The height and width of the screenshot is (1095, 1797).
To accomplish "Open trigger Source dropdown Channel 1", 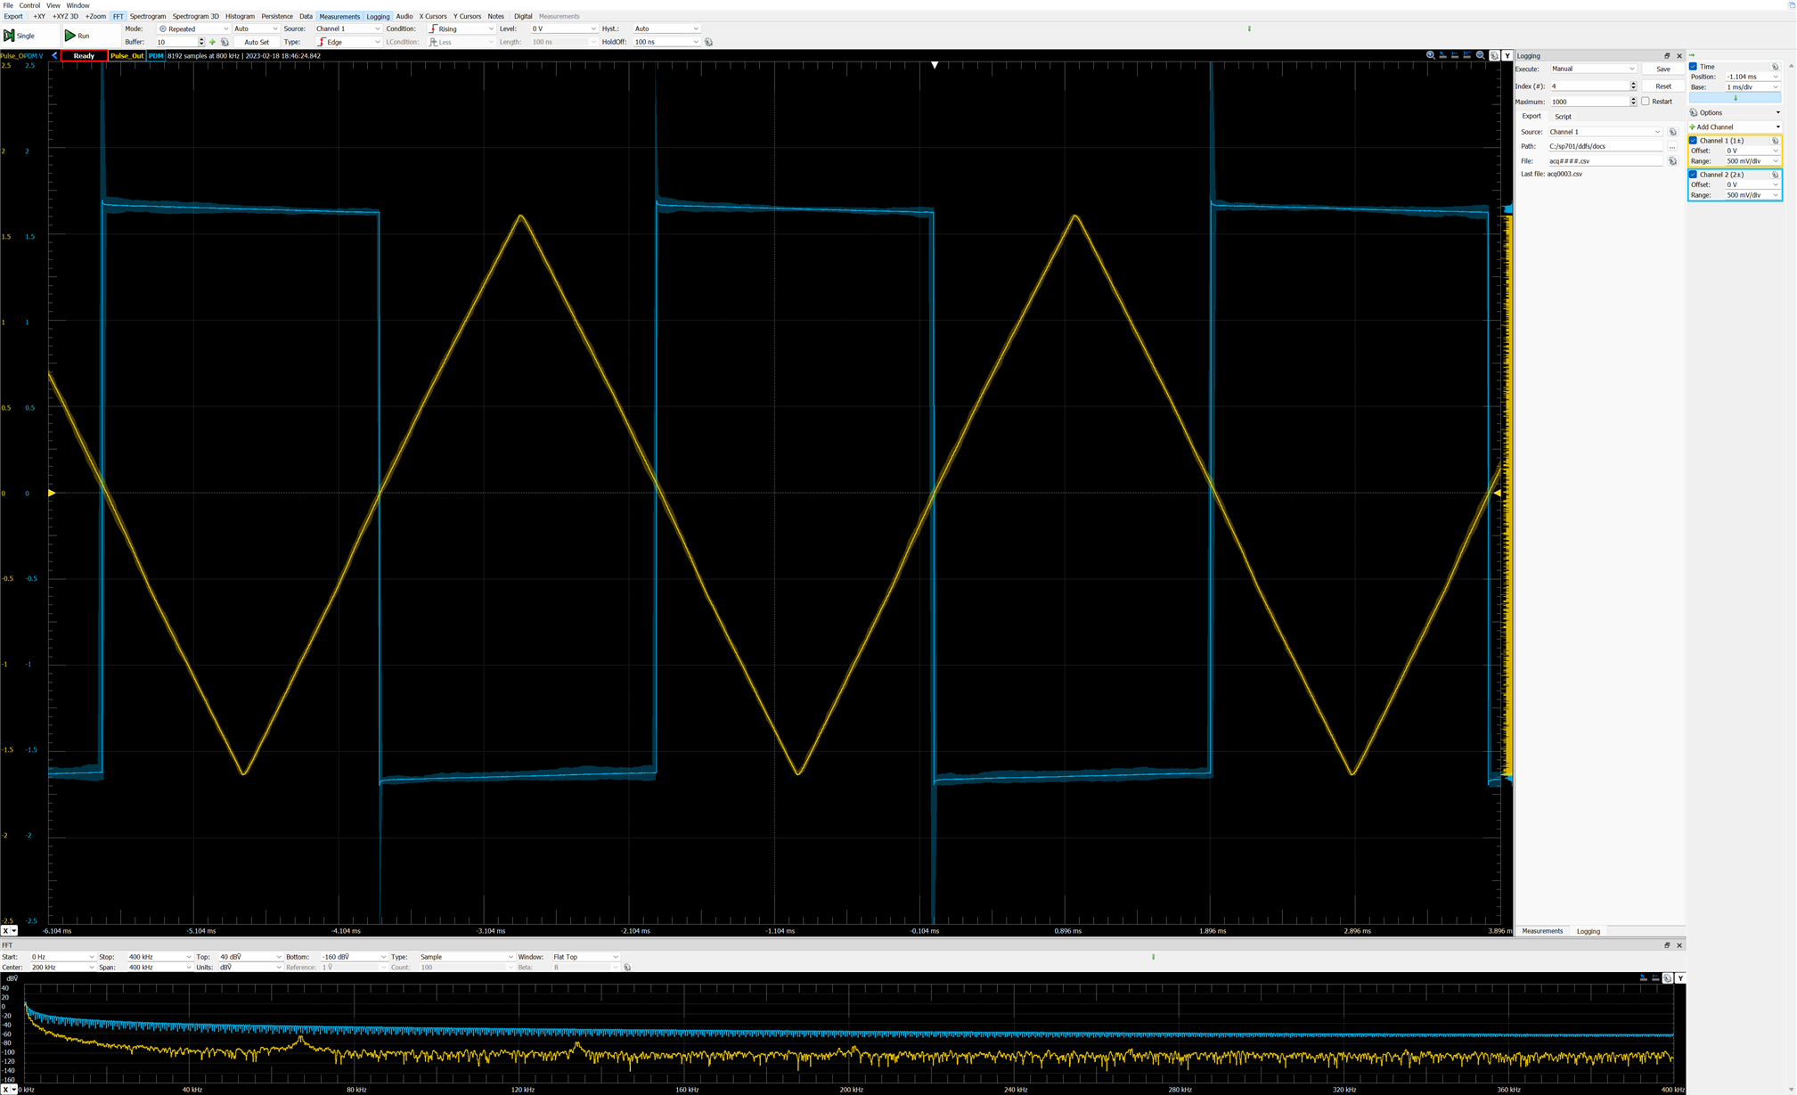I will click(x=347, y=29).
